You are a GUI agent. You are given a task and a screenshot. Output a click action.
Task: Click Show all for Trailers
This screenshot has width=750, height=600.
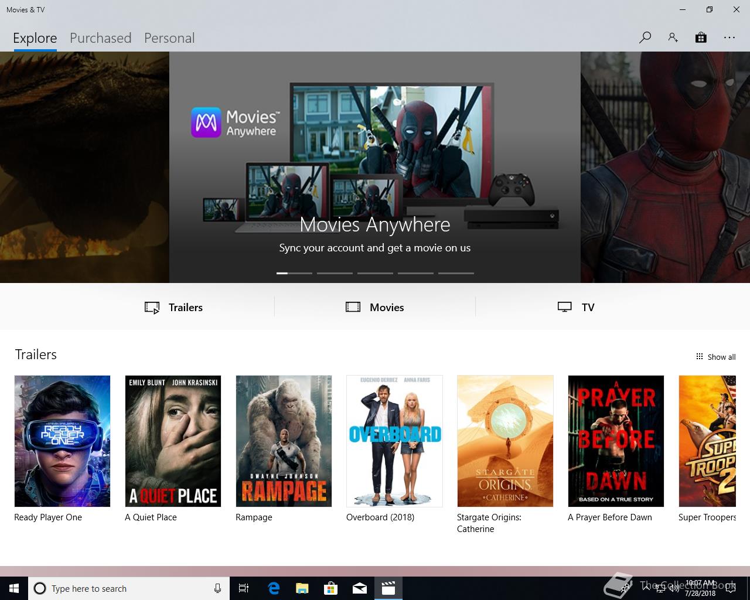click(x=715, y=357)
